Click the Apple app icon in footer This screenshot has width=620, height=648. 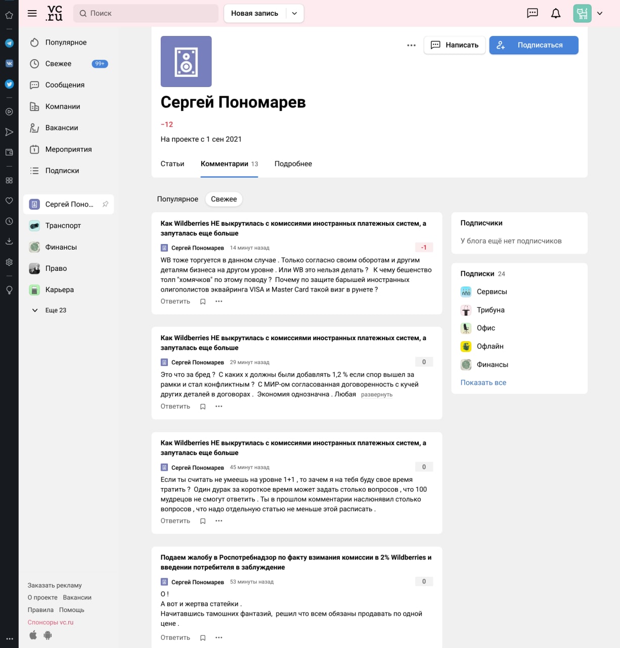(x=33, y=635)
